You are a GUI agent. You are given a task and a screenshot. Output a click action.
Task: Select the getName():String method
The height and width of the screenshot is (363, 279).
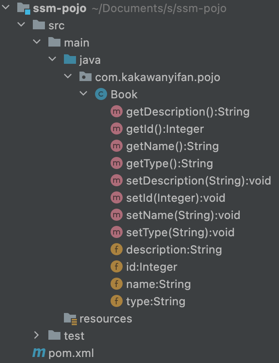click(x=172, y=146)
